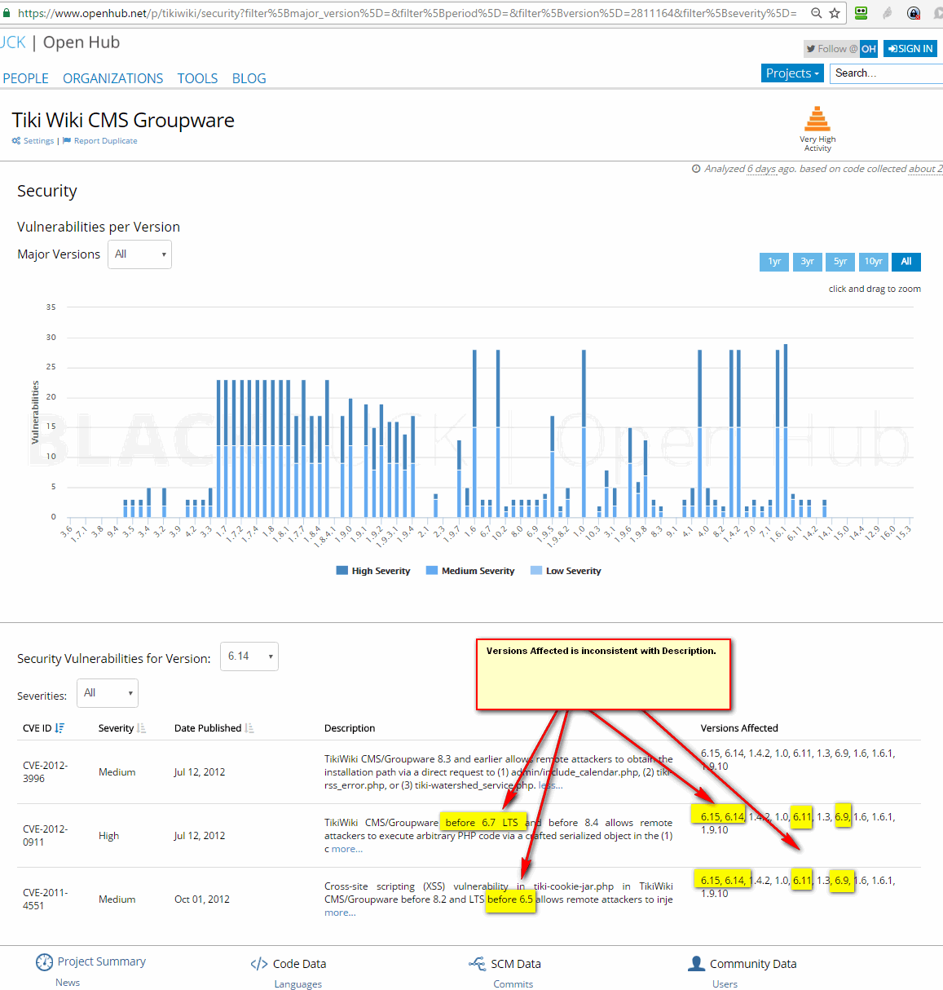This screenshot has height=990, width=943.
Task: Click the 'High' severity cell
Action: [108, 836]
